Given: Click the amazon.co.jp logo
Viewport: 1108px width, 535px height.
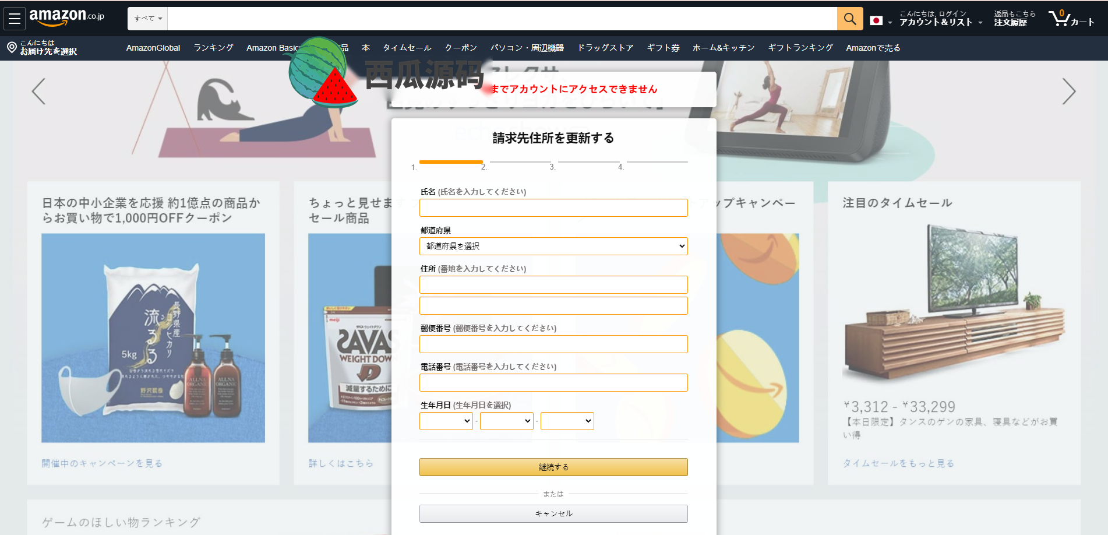Looking at the screenshot, I should [x=66, y=17].
